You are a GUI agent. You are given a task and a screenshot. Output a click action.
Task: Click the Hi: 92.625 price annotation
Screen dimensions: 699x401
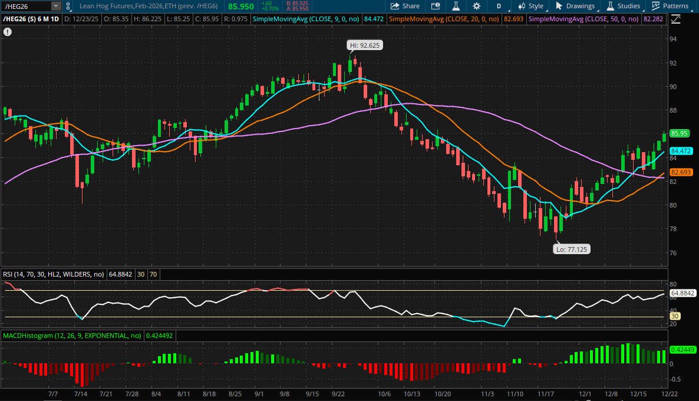[x=364, y=45]
